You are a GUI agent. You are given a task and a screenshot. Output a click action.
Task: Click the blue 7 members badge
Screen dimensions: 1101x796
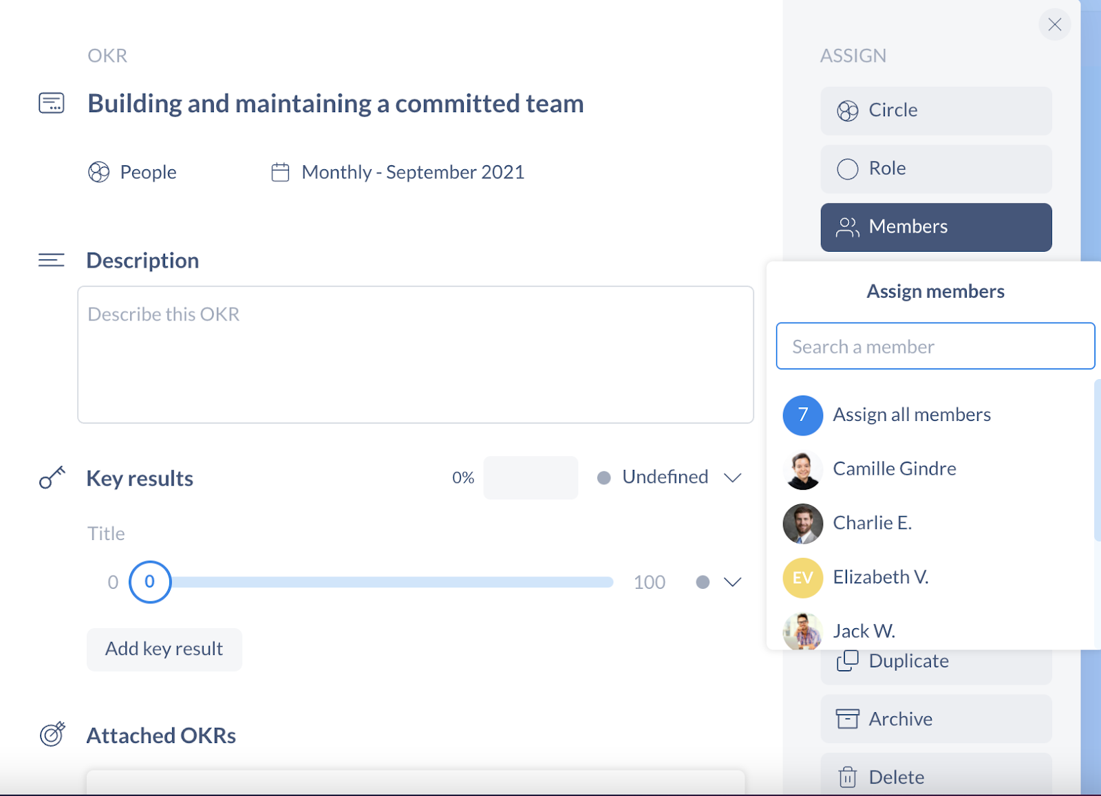tap(803, 415)
